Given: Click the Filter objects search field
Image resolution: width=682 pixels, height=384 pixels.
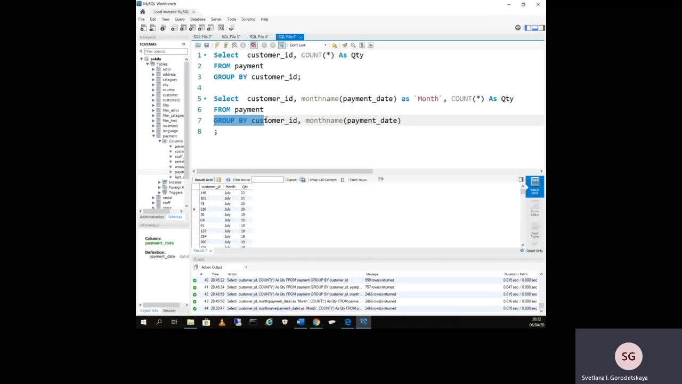Looking at the screenshot, I should (166, 51).
